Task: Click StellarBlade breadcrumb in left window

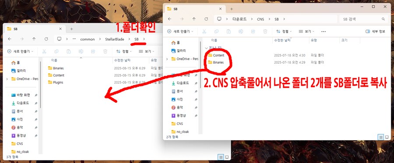Action: 115,39
